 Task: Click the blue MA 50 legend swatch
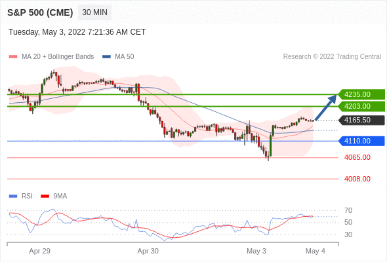[x=106, y=57]
